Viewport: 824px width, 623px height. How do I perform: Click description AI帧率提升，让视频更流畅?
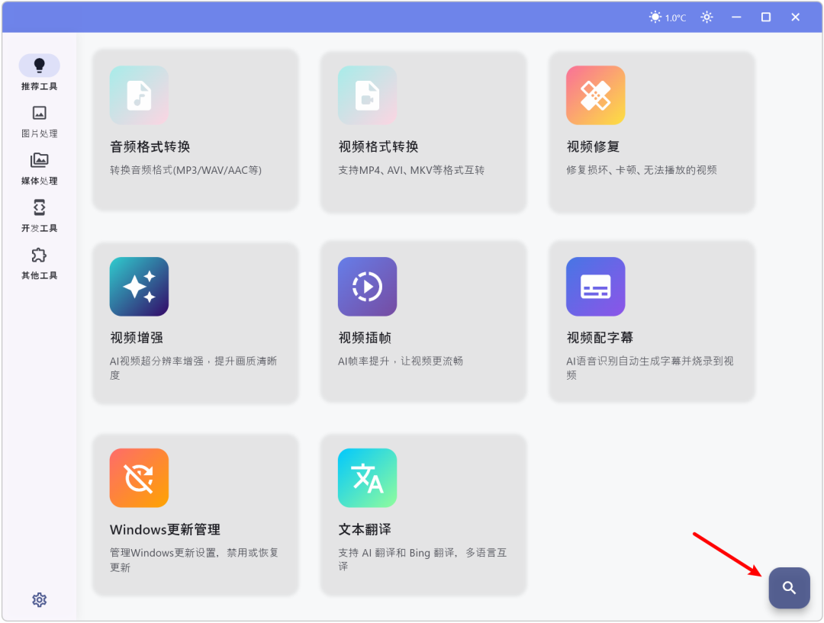click(x=401, y=361)
